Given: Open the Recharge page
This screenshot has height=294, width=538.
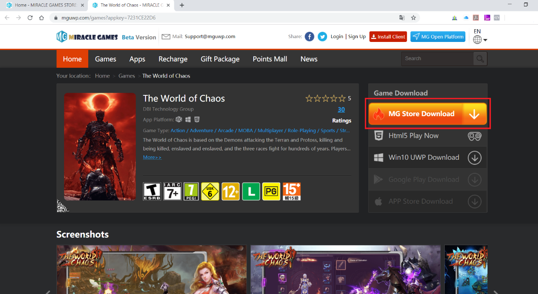Looking at the screenshot, I should [x=173, y=59].
